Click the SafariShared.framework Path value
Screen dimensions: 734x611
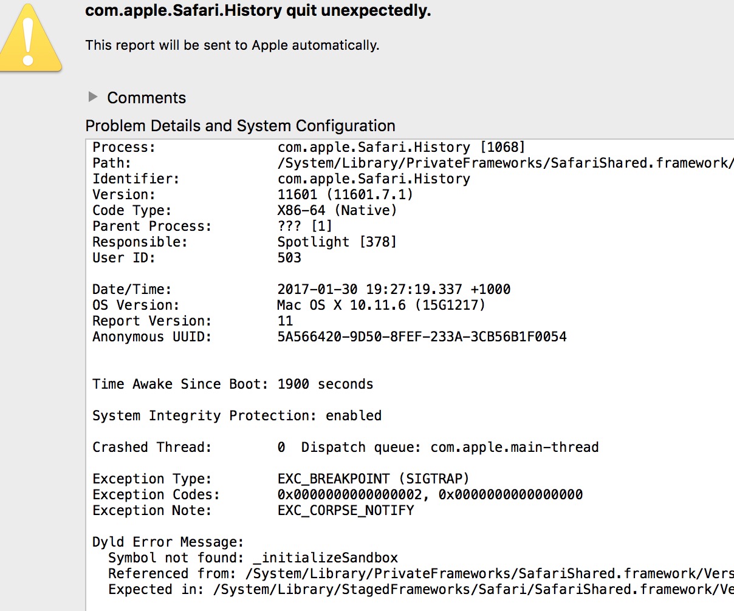tap(506, 163)
